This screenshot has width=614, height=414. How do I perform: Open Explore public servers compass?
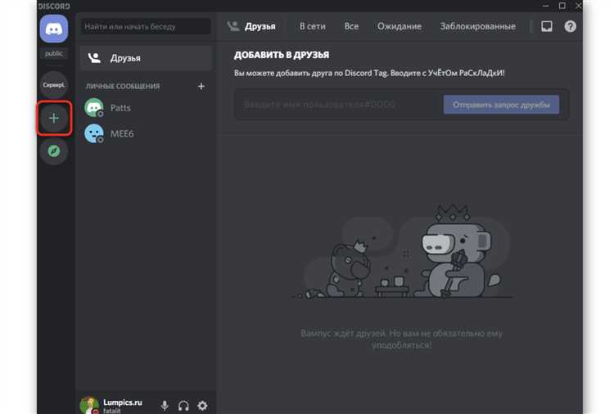pyautogui.click(x=54, y=151)
